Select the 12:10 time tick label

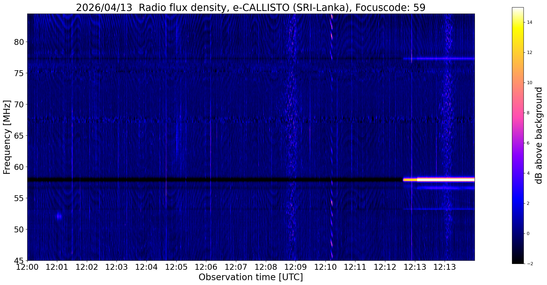click(x=325, y=267)
